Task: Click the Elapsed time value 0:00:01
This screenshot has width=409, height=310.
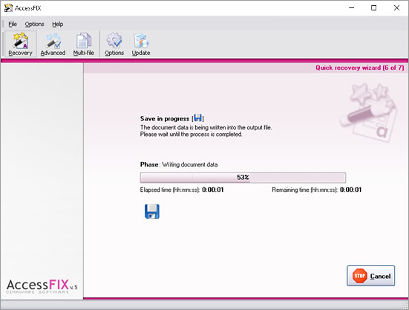Action: point(213,190)
